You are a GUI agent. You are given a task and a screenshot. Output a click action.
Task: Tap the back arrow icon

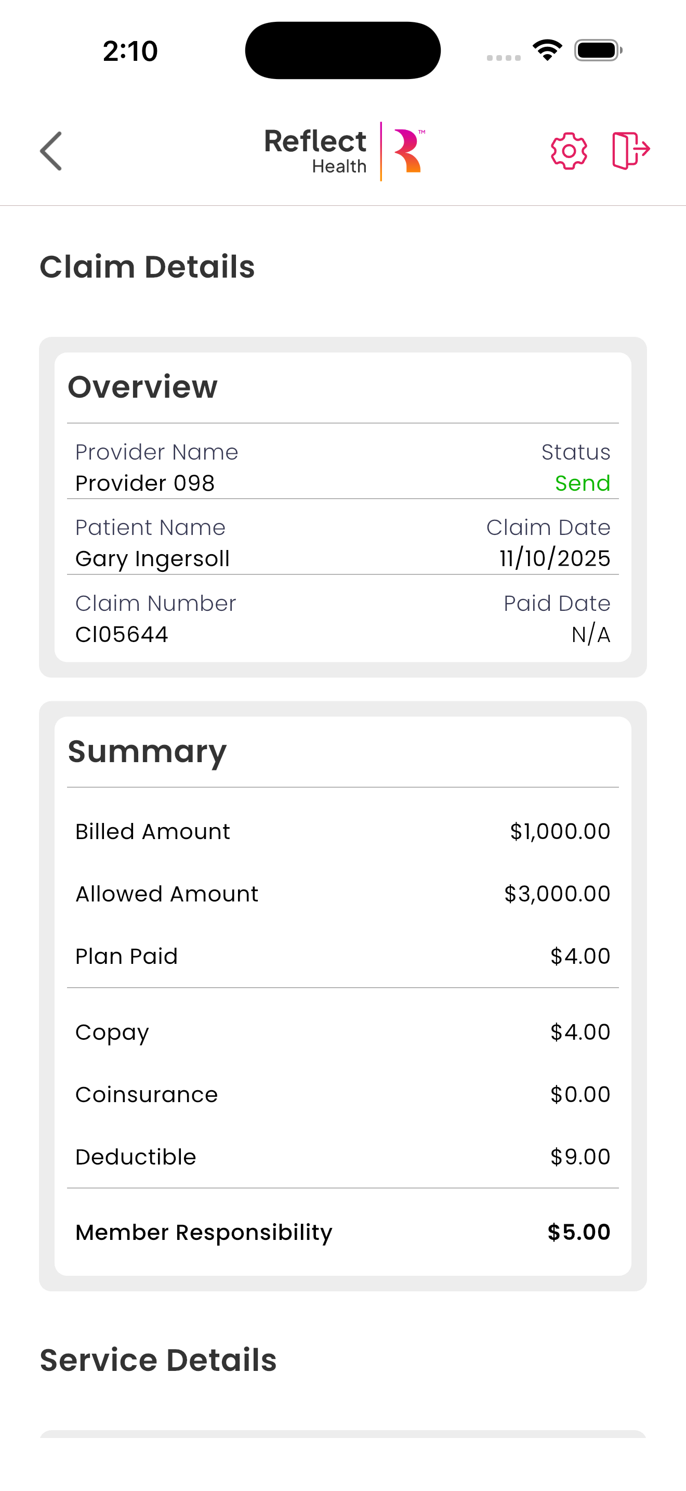click(51, 151)
